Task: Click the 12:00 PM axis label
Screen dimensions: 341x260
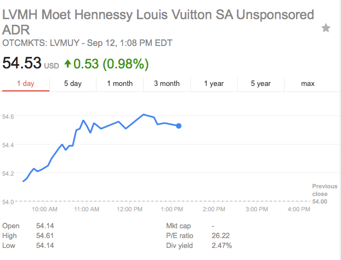Action: [x=129, y=210]
